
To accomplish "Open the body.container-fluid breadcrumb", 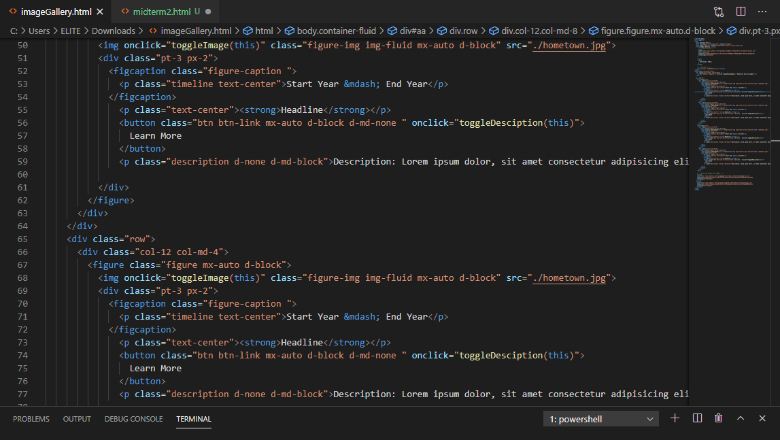I will click(336, 31).
